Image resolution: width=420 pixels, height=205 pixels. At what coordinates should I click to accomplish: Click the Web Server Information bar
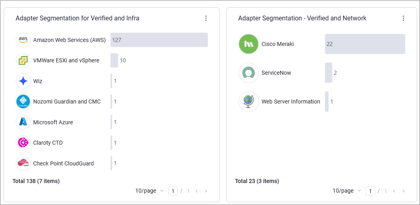pos(327,102)
